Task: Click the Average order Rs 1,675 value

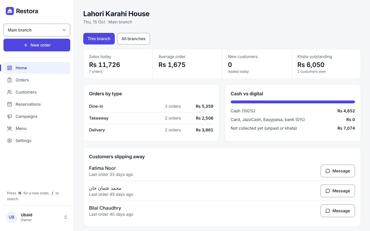Action: tap(172, 65)
